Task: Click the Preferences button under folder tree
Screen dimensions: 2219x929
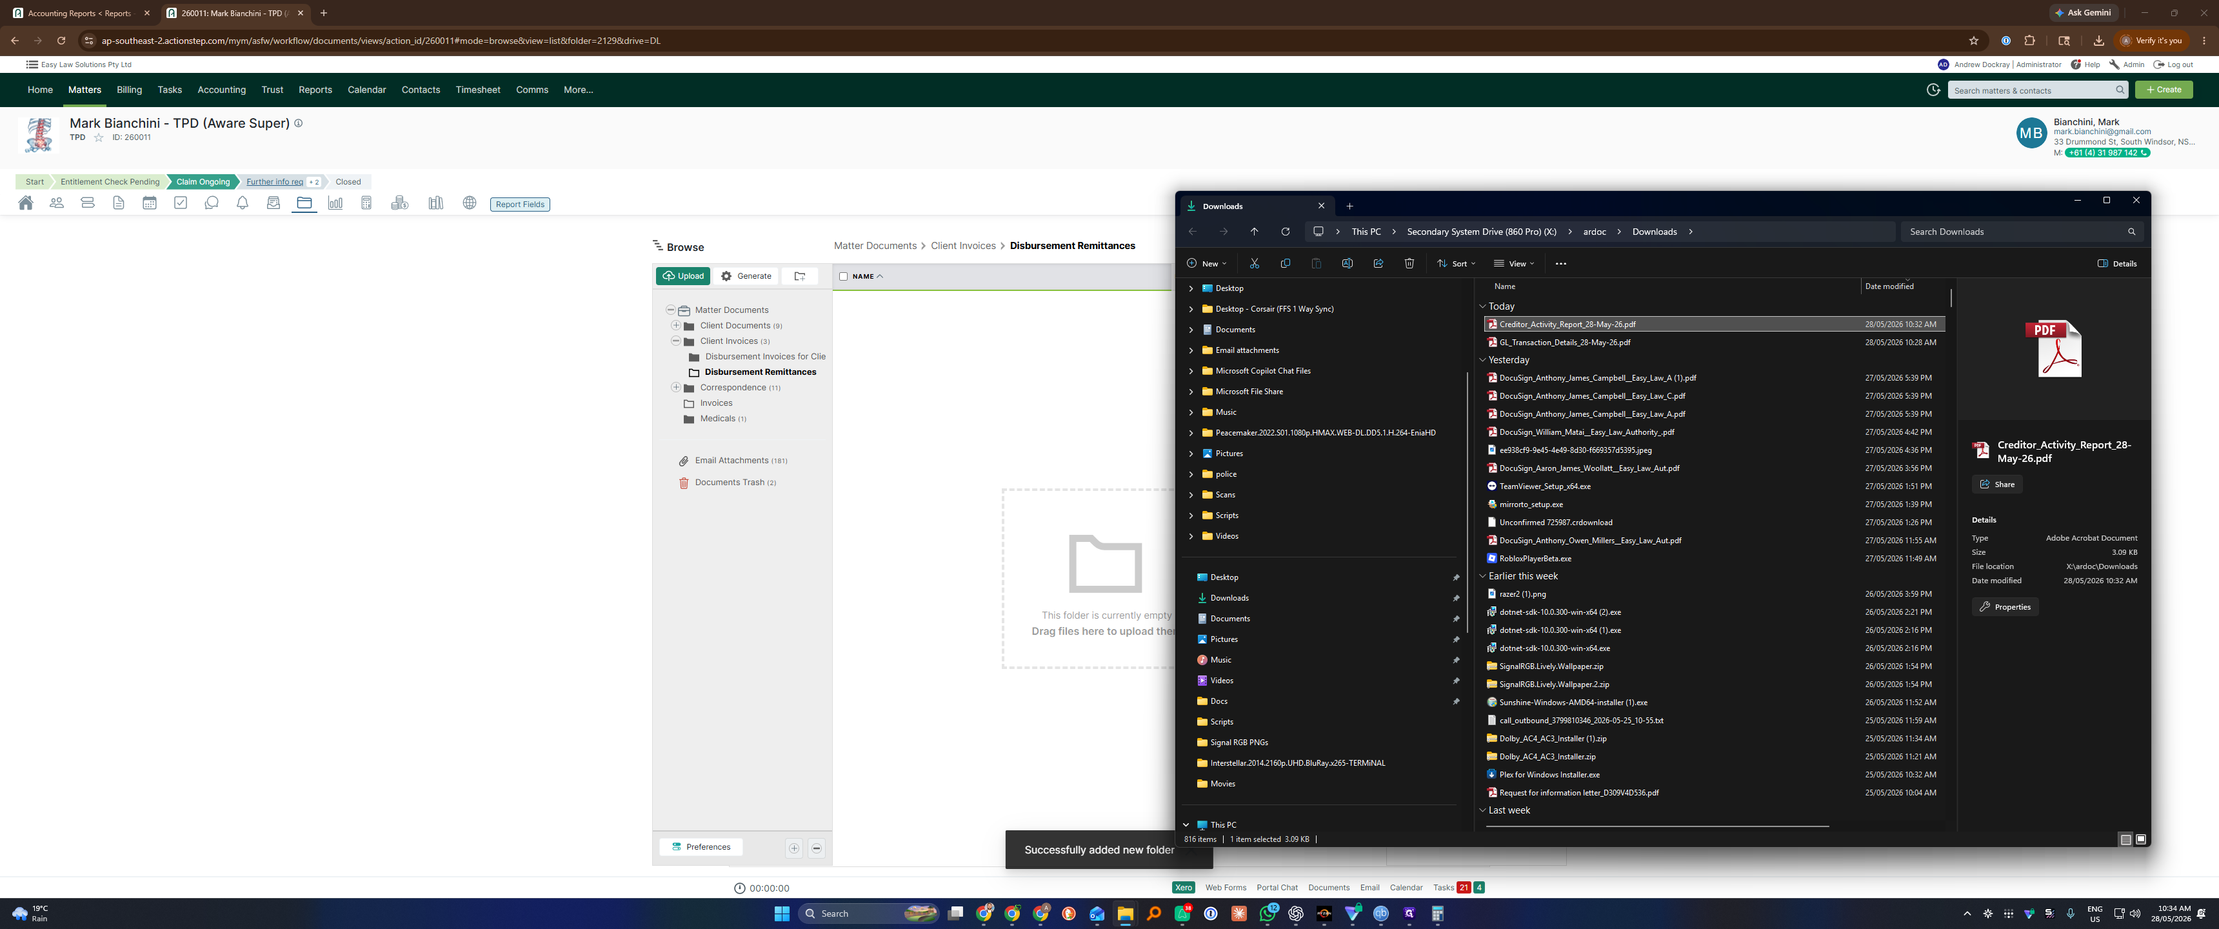Action: point(701,848)
